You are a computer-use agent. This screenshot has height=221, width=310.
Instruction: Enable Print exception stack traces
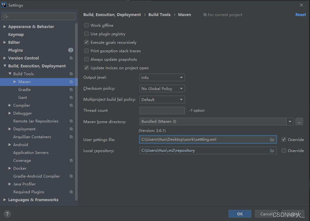tap(86, 51)
